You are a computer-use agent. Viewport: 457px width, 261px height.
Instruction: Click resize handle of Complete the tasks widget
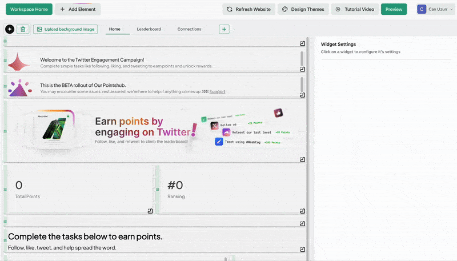303,250
